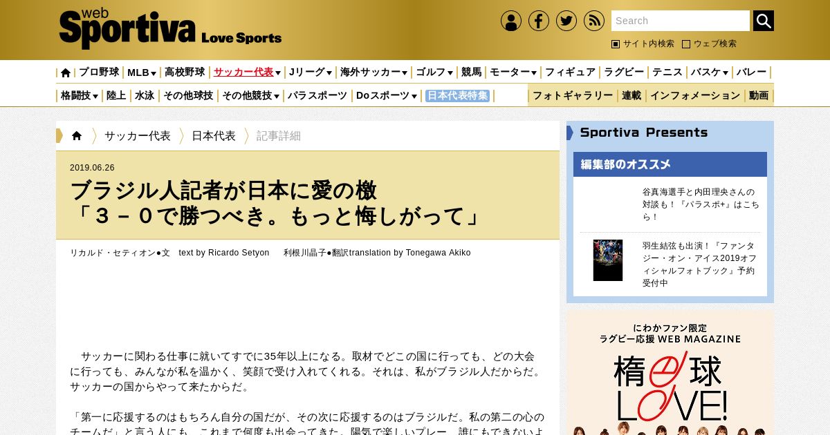Expand the その他競技 dropdown menu
830x435 pixels.
point(250,96)
